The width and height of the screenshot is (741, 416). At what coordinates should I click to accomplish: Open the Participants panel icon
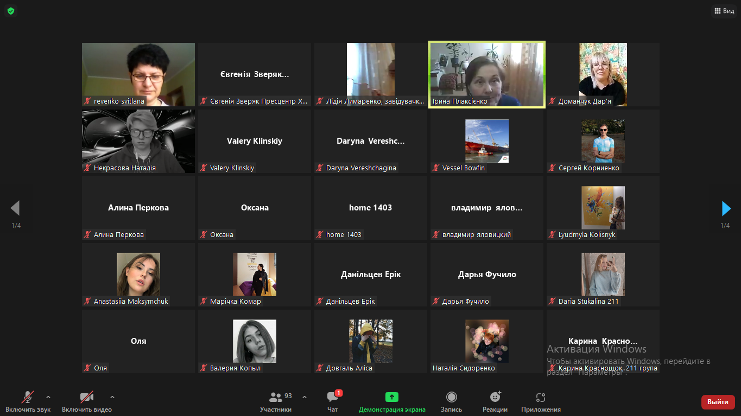[x=276, y=397]
